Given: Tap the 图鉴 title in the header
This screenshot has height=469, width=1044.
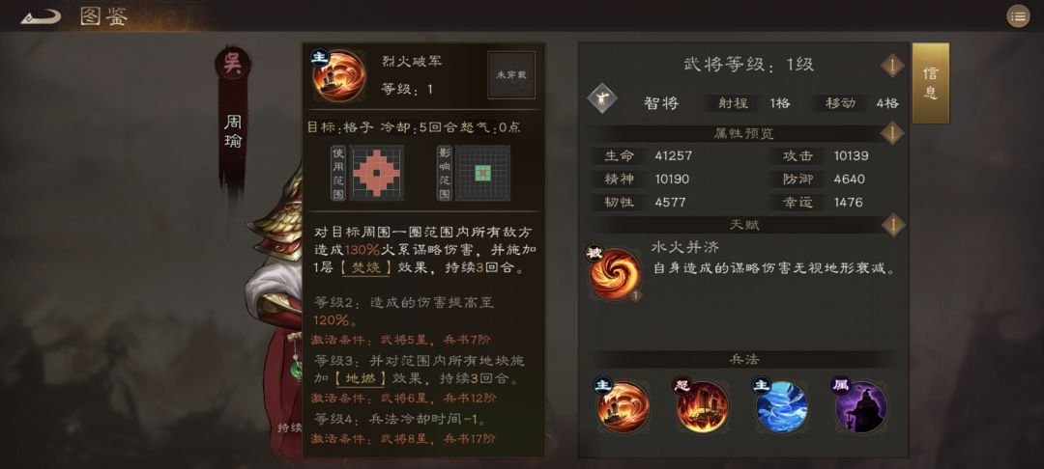Looking at the screenshot, I should (x=103, y=16).
